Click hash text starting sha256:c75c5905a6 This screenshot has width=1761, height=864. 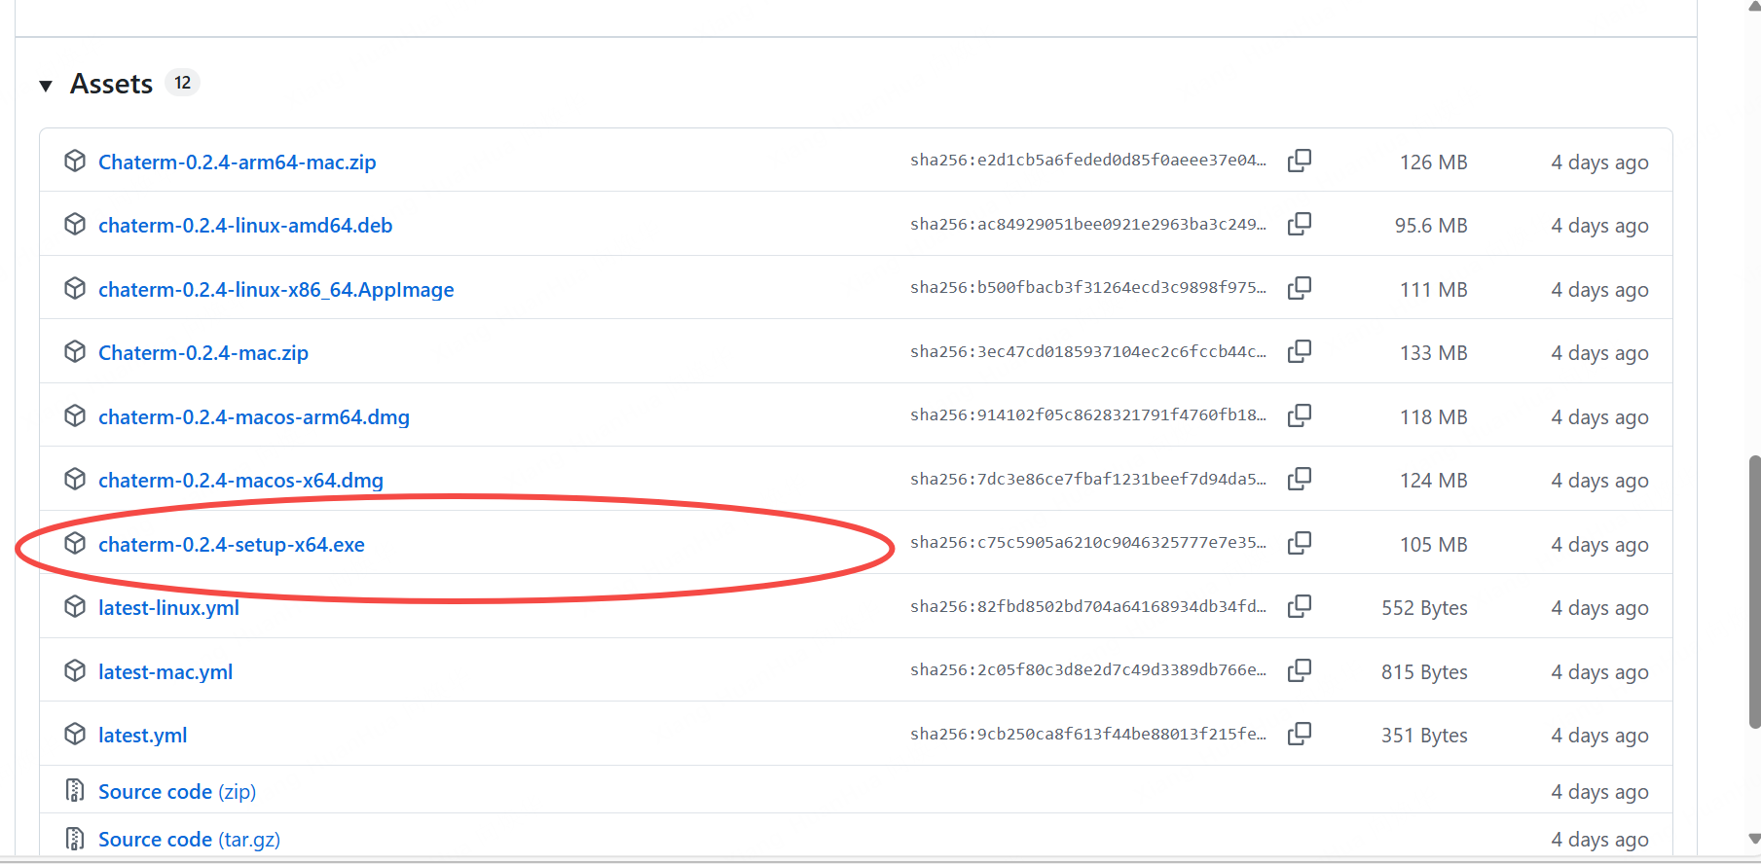[x=1088, y=543]
